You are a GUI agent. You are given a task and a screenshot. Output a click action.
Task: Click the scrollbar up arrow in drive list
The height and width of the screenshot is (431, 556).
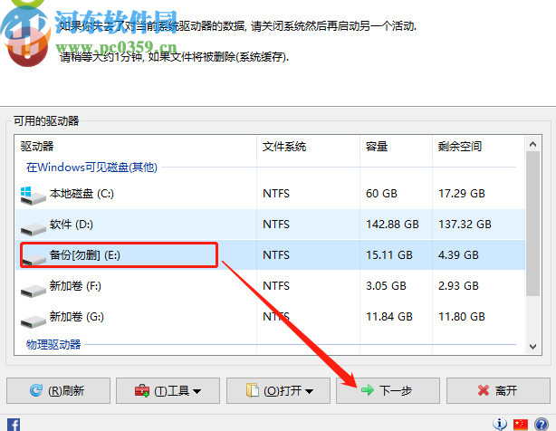click(x=532, y=144)
